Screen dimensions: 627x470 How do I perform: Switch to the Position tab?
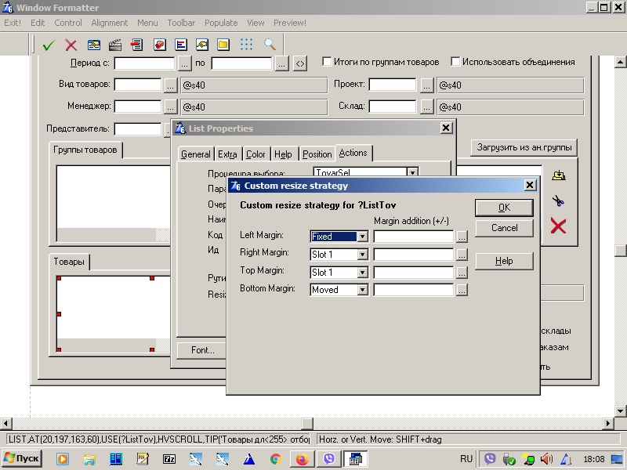[x=317, y=154]
